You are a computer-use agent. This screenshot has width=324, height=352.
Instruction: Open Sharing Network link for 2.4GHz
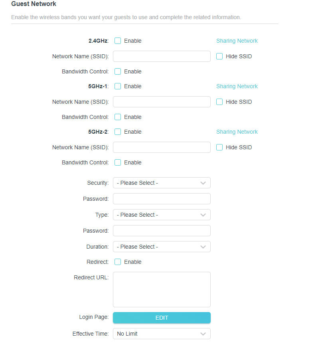(237, 41)
